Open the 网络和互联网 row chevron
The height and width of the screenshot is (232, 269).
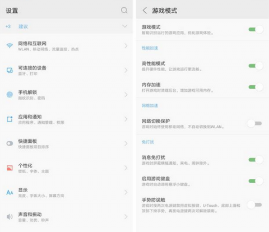tap(126, 46)
